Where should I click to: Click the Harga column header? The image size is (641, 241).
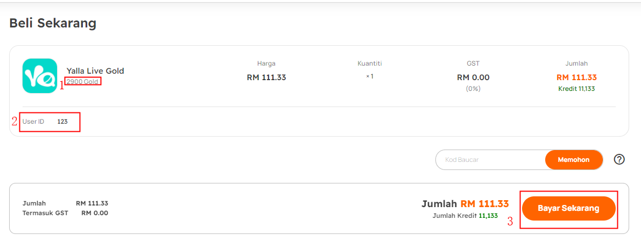tap(266, 63)
